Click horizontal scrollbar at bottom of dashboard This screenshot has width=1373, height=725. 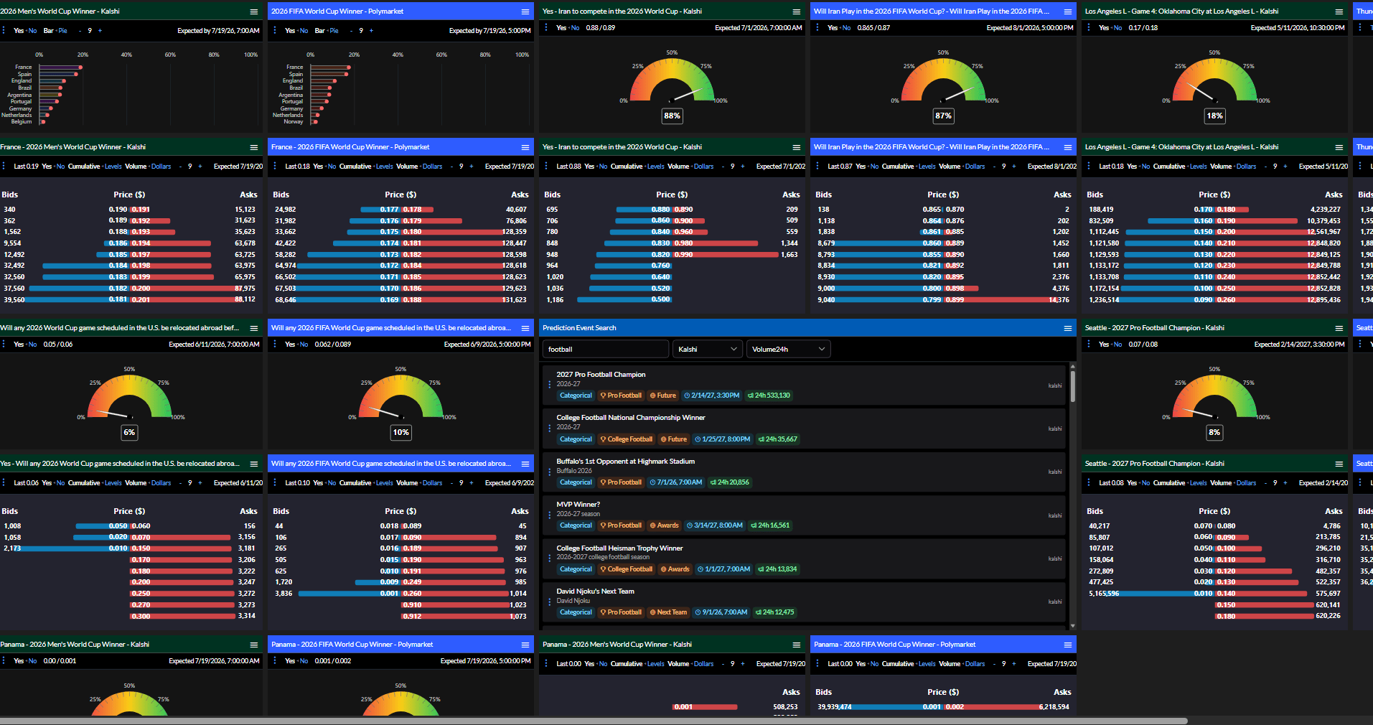(x=594, y=721)
